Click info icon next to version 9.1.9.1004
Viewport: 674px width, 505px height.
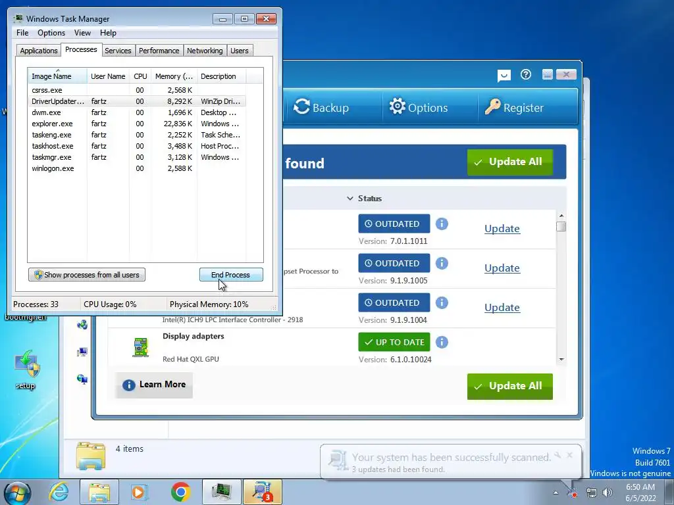pos(442,302)
